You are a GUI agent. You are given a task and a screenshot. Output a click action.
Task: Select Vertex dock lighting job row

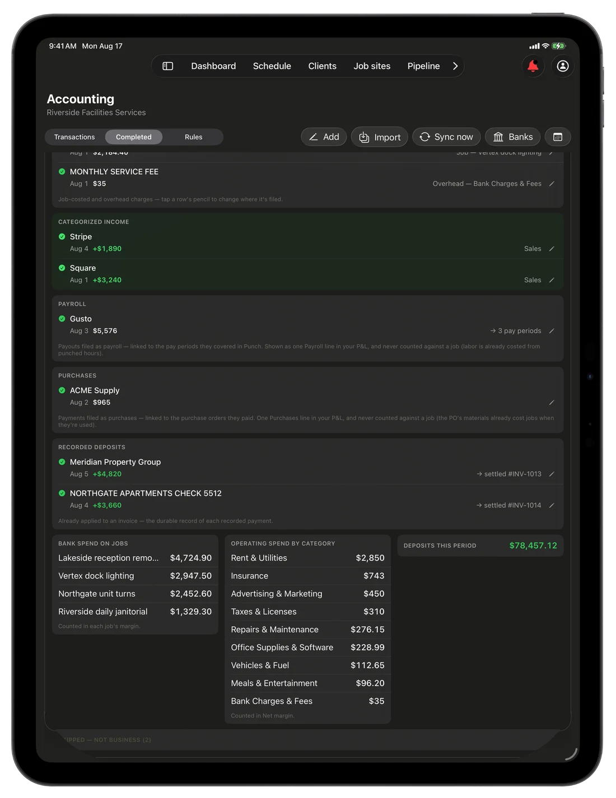click(135, 576)
